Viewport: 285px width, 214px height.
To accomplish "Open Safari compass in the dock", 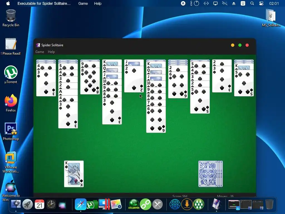I will (80, 204).
